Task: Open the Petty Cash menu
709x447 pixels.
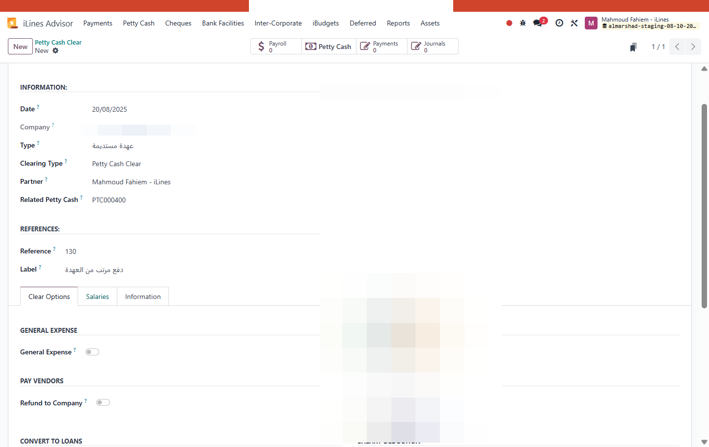Action: [x=139, y=23]
